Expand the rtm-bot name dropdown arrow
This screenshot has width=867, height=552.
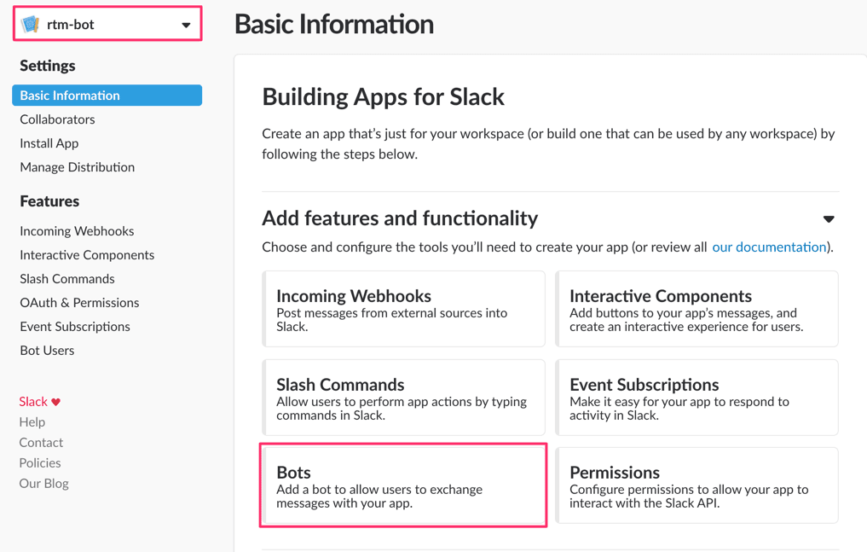186,25
